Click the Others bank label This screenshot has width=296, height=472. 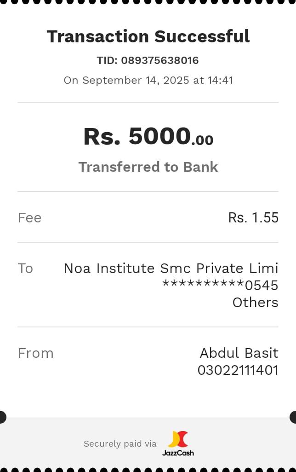255,303
